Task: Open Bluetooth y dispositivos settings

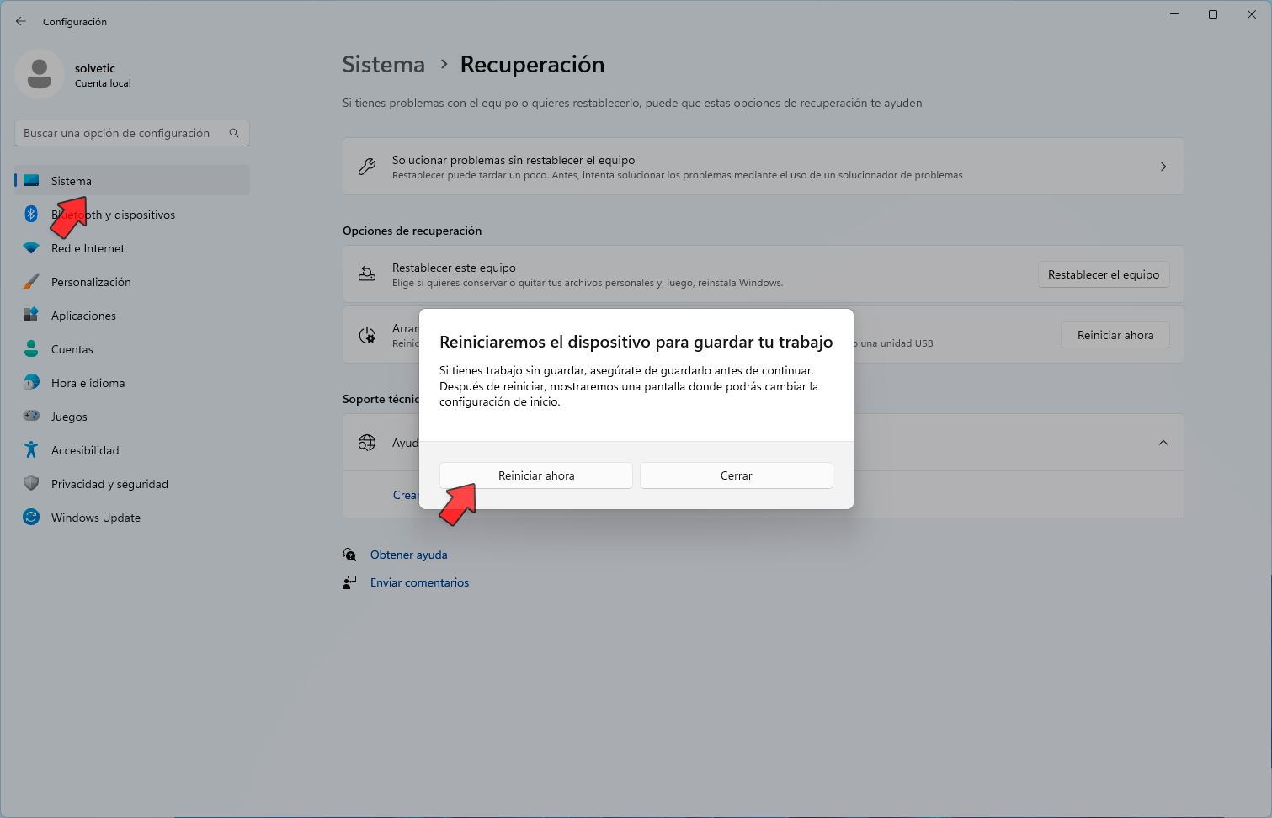Action: click(112, 215)
